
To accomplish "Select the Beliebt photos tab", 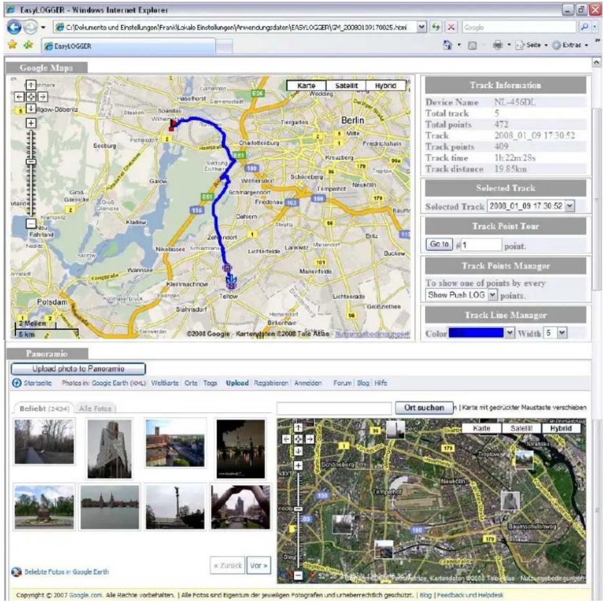I will pyautogui.click(x=44, y=409).
